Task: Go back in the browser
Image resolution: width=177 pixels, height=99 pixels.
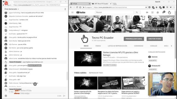Action: point(71,7)
